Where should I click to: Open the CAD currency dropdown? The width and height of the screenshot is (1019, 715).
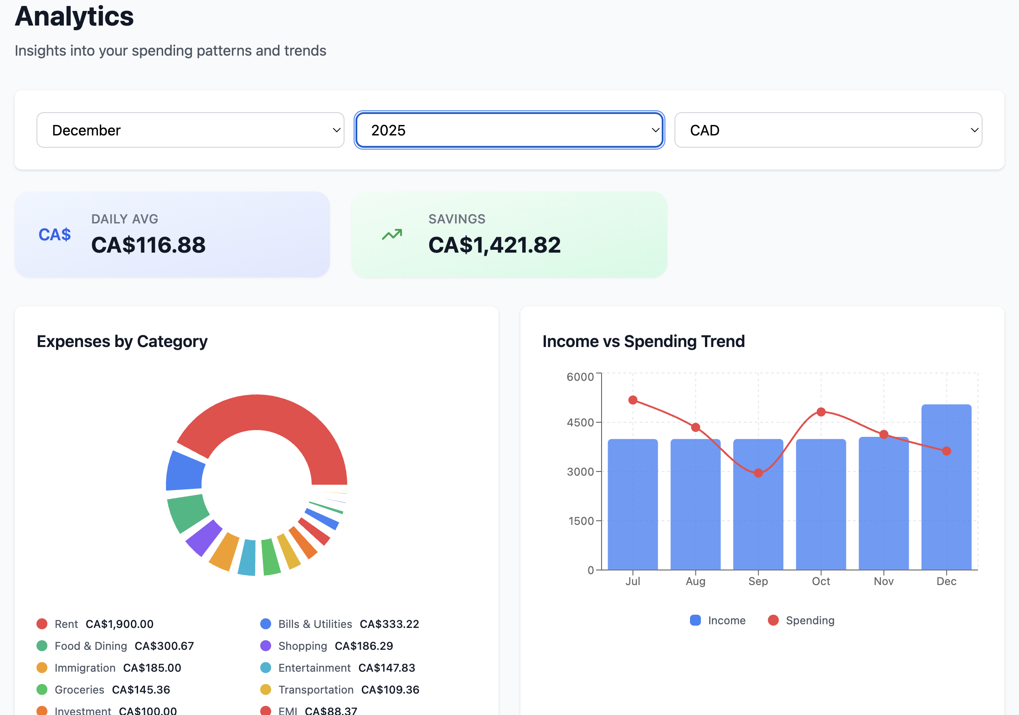829,130
